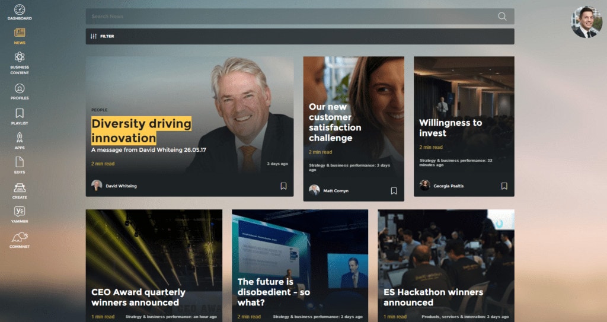Expand the Filter bar
Screen dimensions: 607x322
coord(300,36)
